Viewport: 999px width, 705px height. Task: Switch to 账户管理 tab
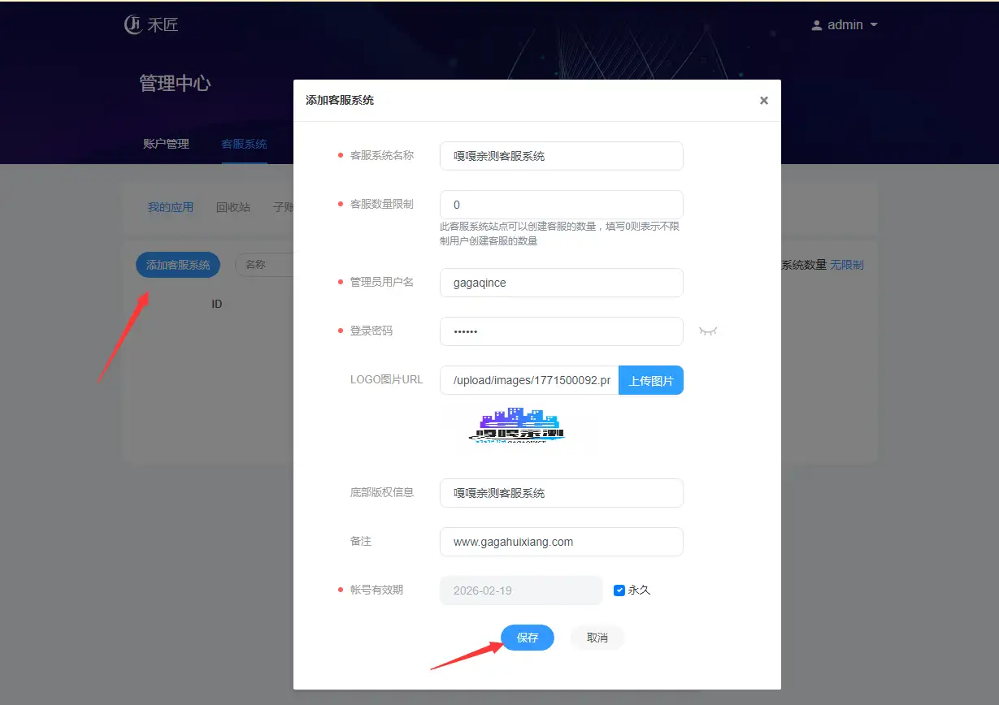coord(166,144)
